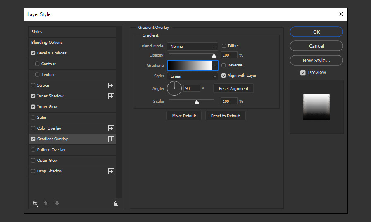Select the Pattern Overlay settings row

point(72,150)
